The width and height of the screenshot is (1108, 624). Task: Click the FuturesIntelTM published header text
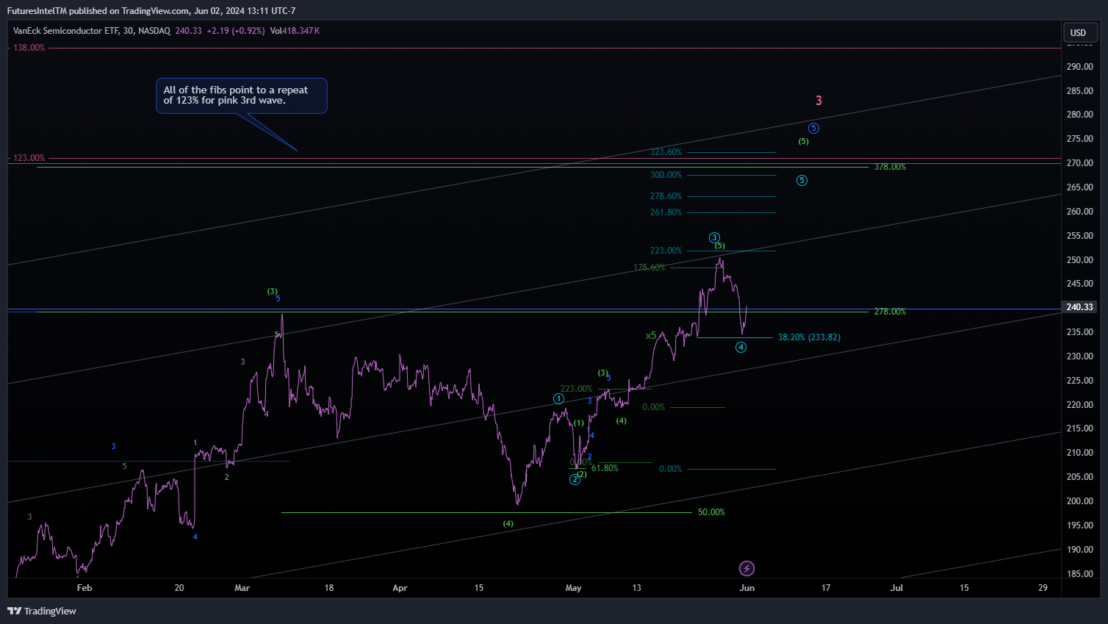tap(151, 11)
